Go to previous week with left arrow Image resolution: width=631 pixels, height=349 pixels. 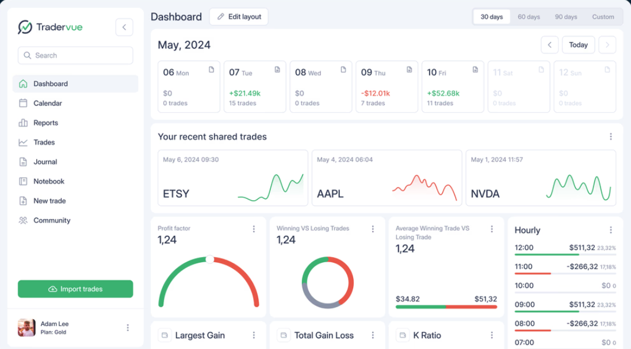click(550, 45)
